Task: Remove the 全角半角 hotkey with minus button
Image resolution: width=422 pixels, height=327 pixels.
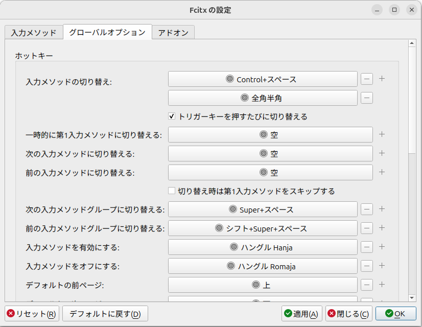Action: tap(367, 98)
